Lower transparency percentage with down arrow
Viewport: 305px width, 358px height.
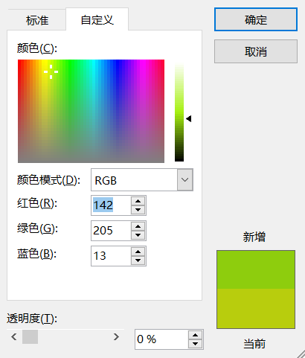[196, 344]
